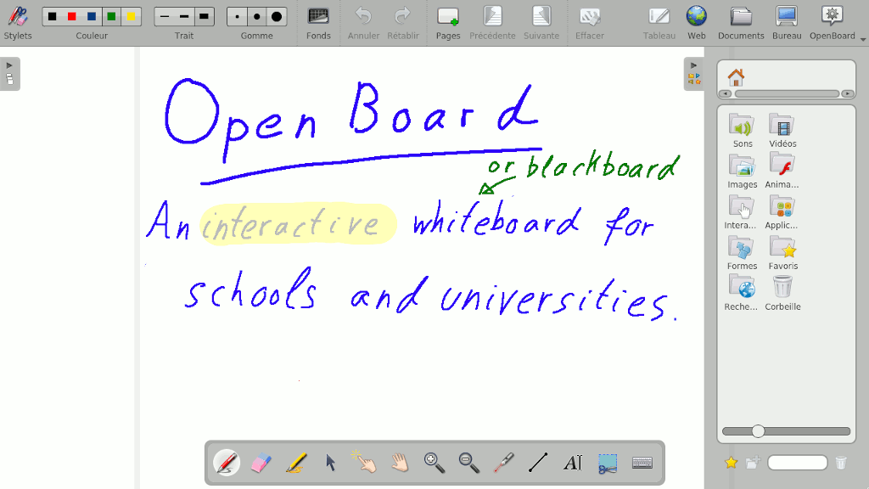
Task: Click the library path scrollbar left arrow
Action: coord(726,93)
